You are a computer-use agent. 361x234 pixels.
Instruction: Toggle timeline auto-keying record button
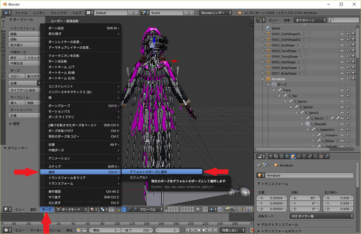tap(252, 230)
